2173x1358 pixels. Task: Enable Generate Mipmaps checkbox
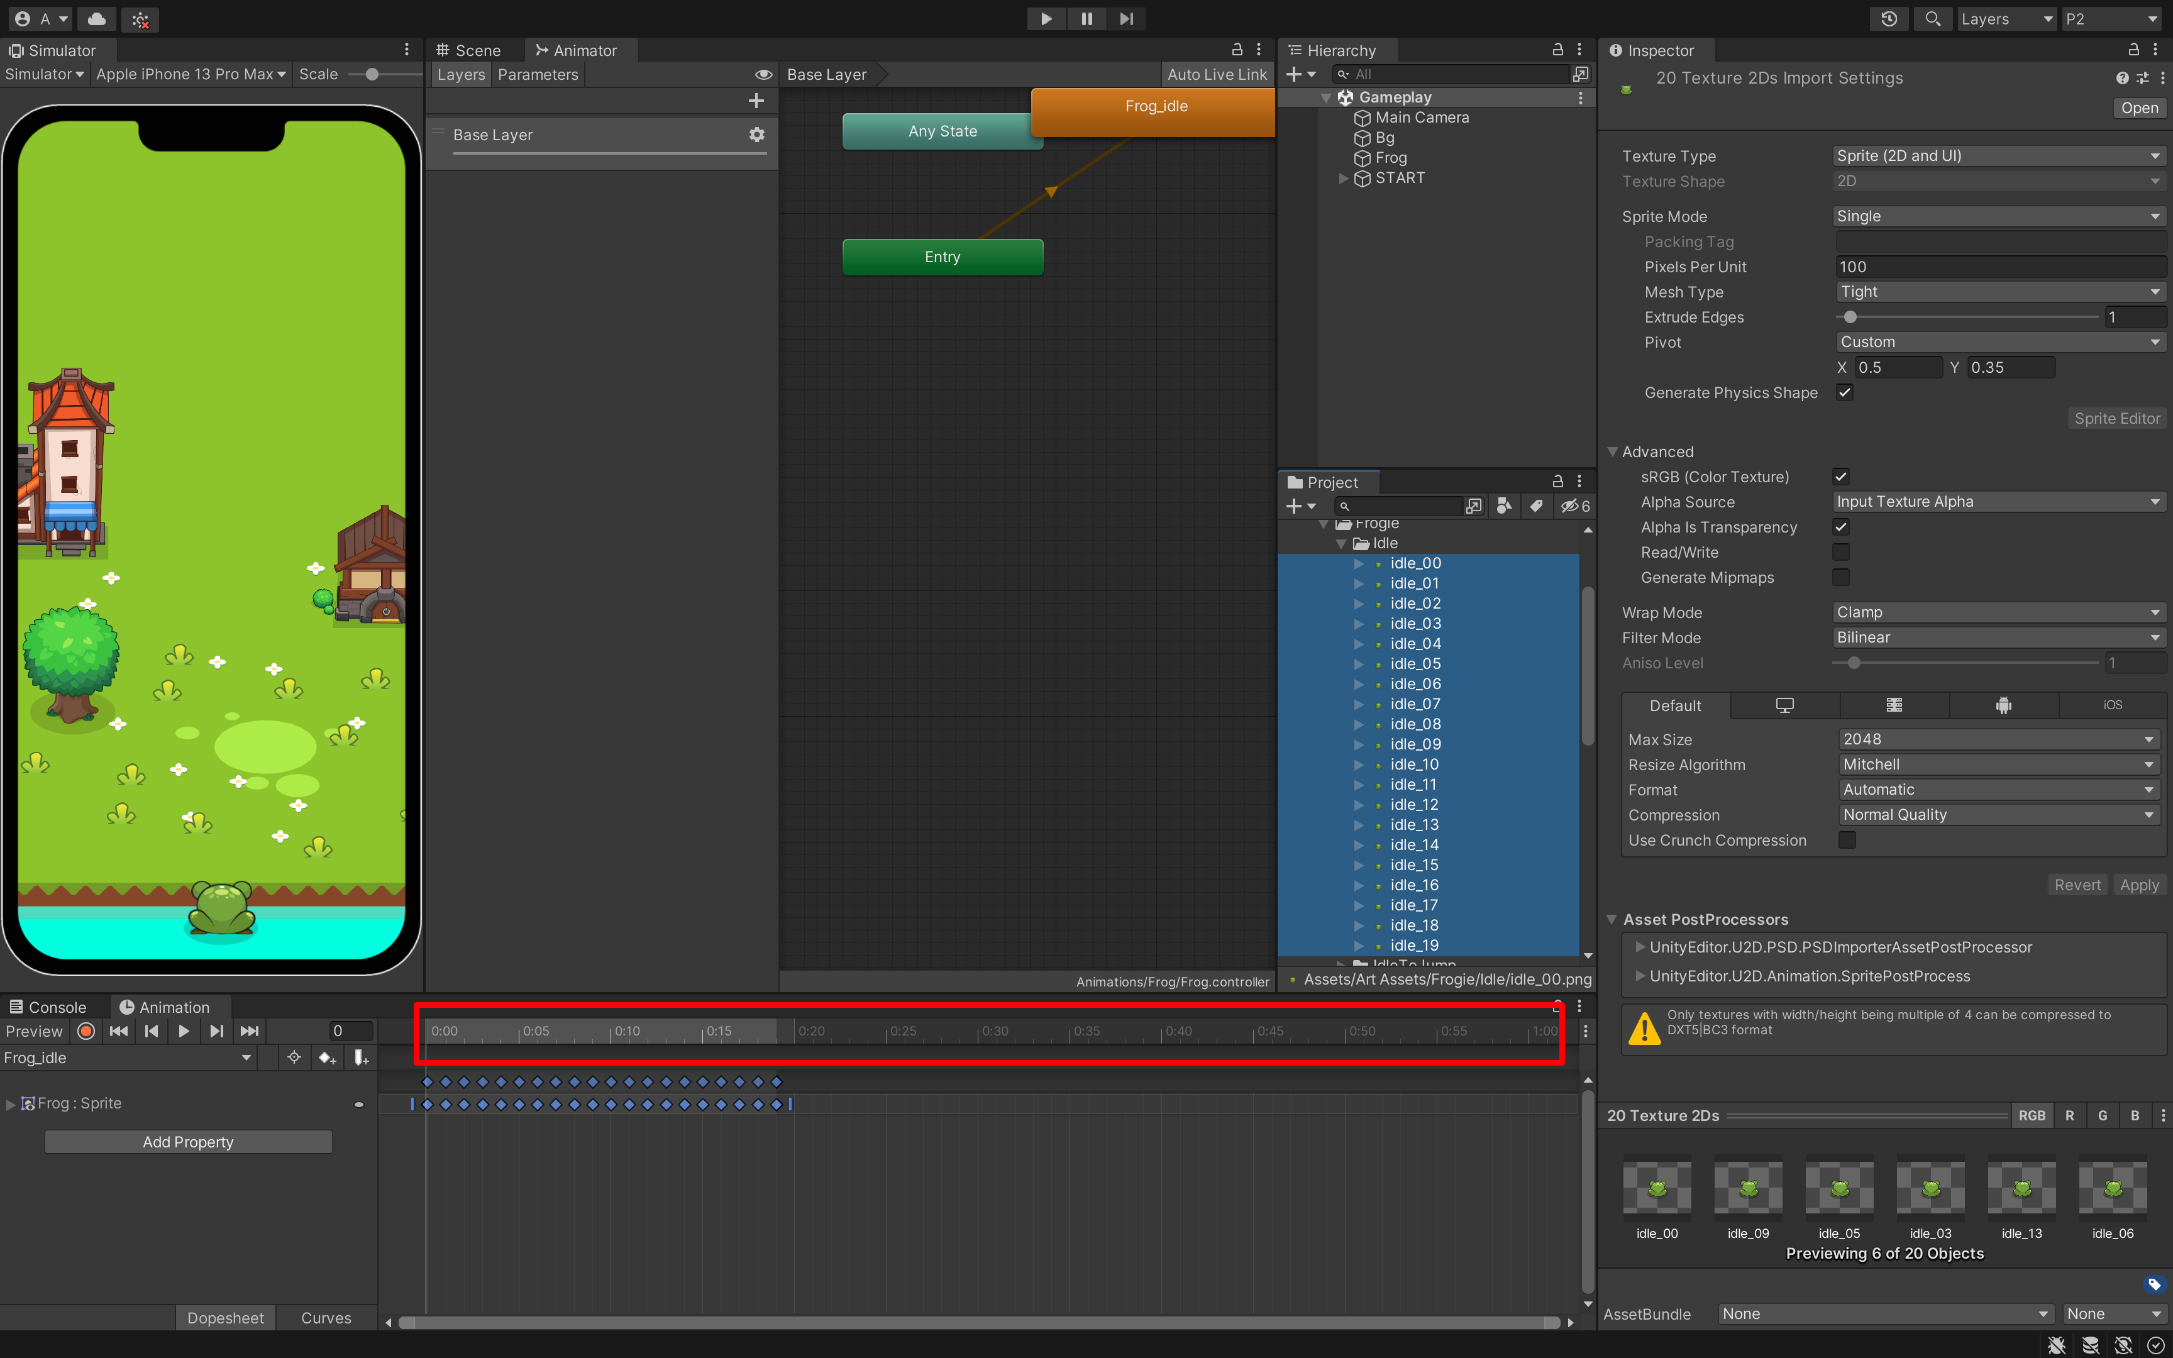[1841, 578]
